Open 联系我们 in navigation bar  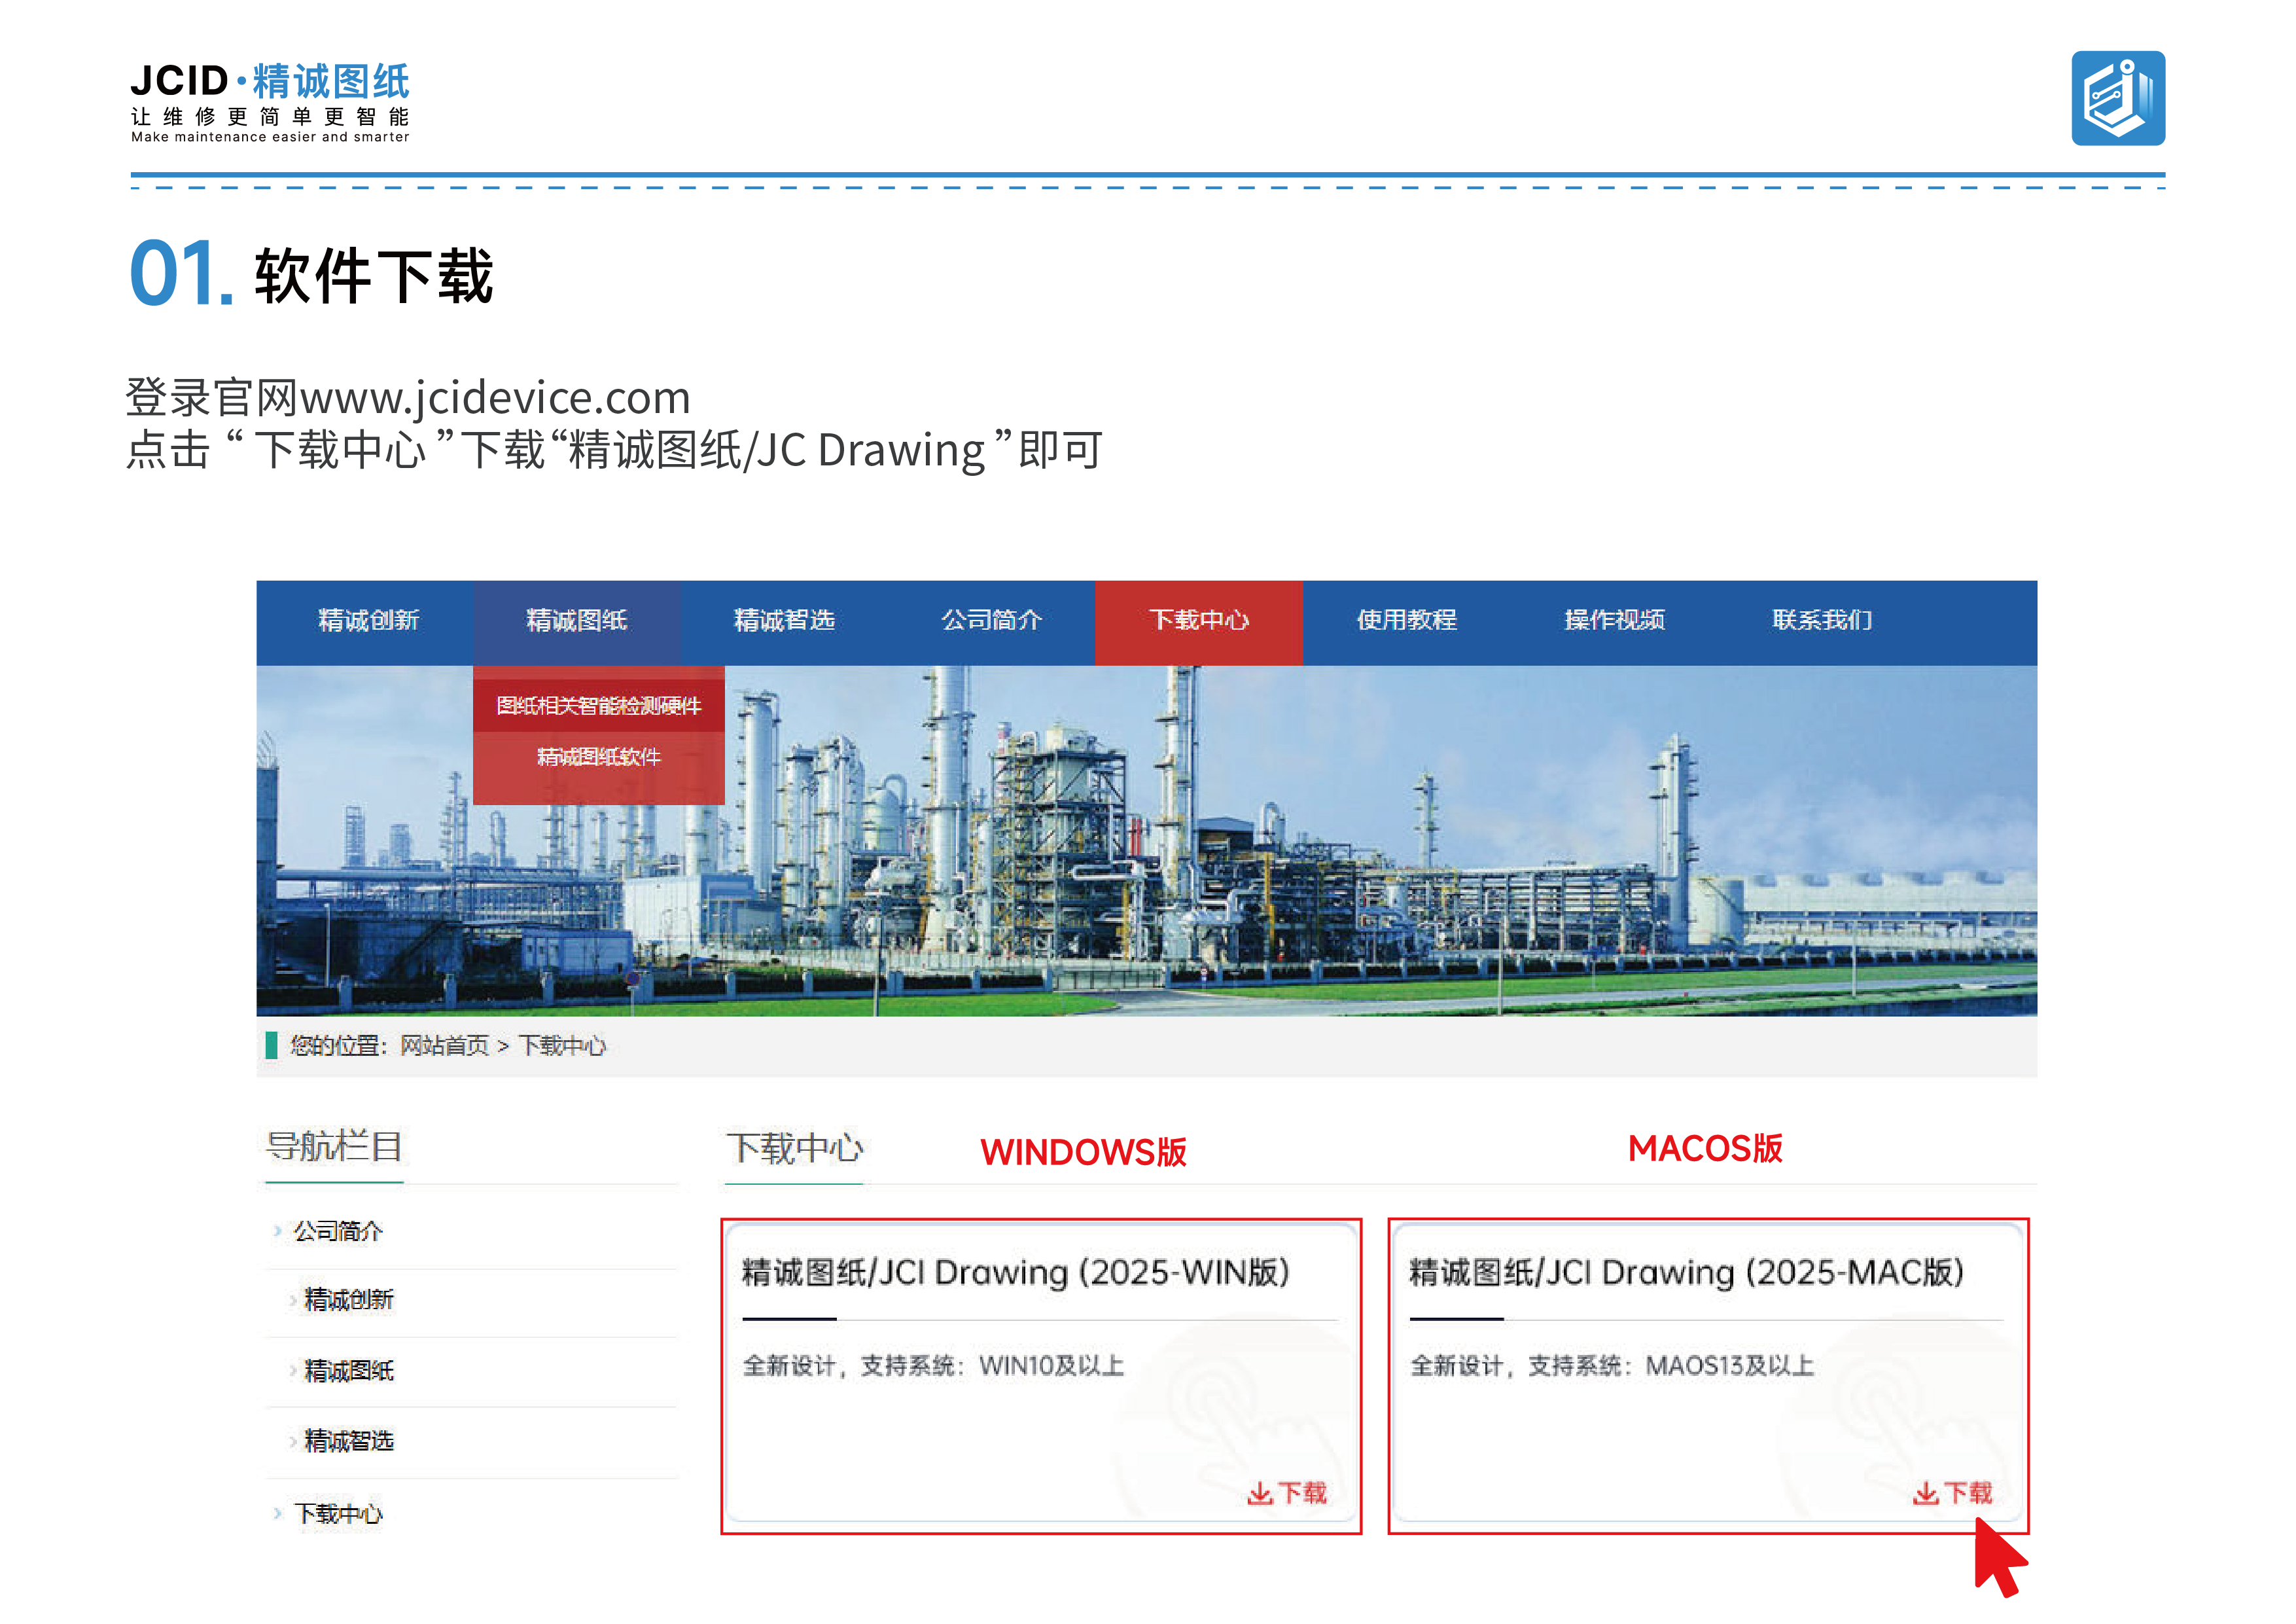tap(1822, 621)
